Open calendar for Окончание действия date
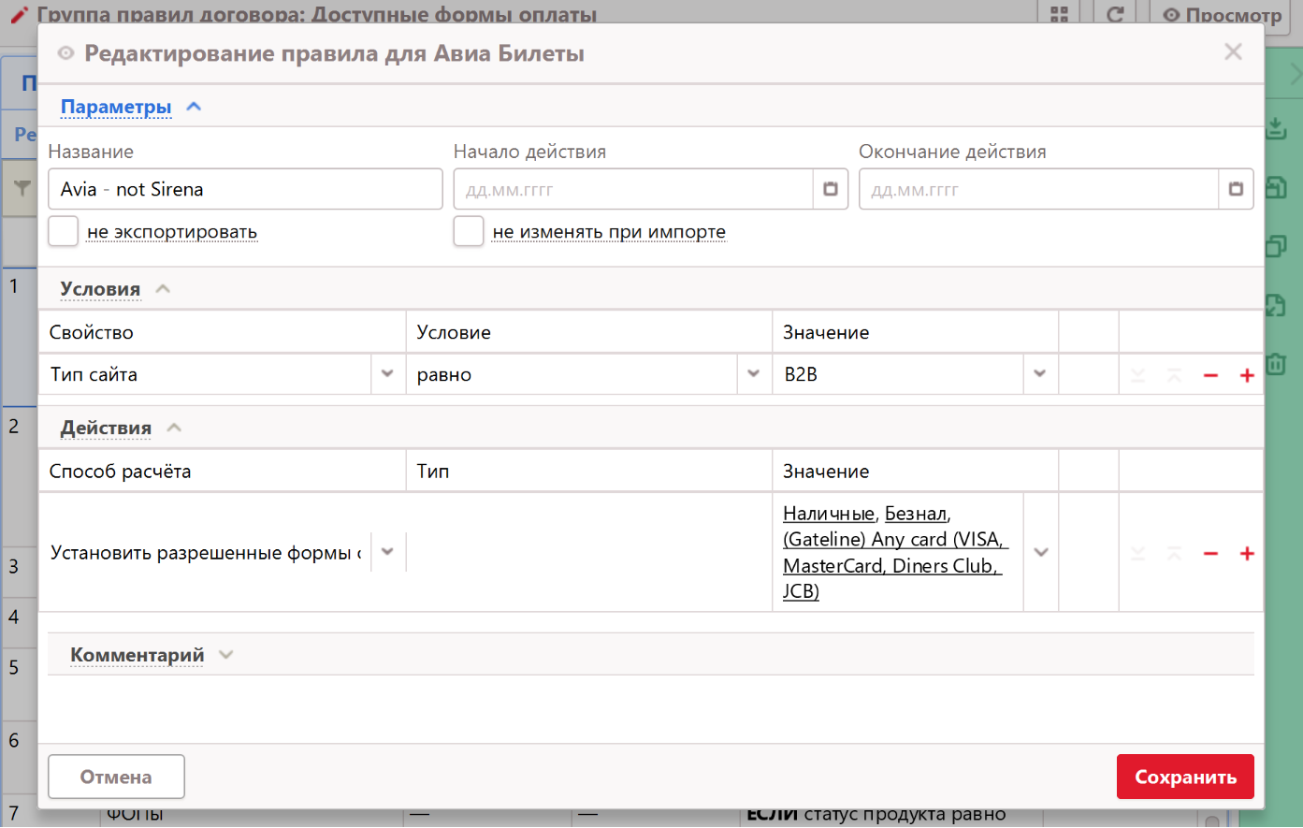 [x=1236, y=189]
